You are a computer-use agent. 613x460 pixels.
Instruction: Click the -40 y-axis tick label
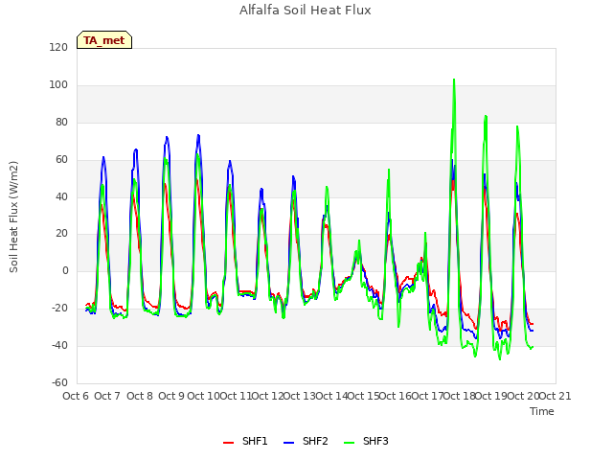[59, 345]
